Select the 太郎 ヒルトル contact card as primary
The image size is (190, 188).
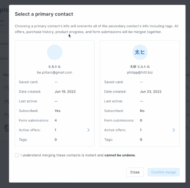(x=140, y=93)
